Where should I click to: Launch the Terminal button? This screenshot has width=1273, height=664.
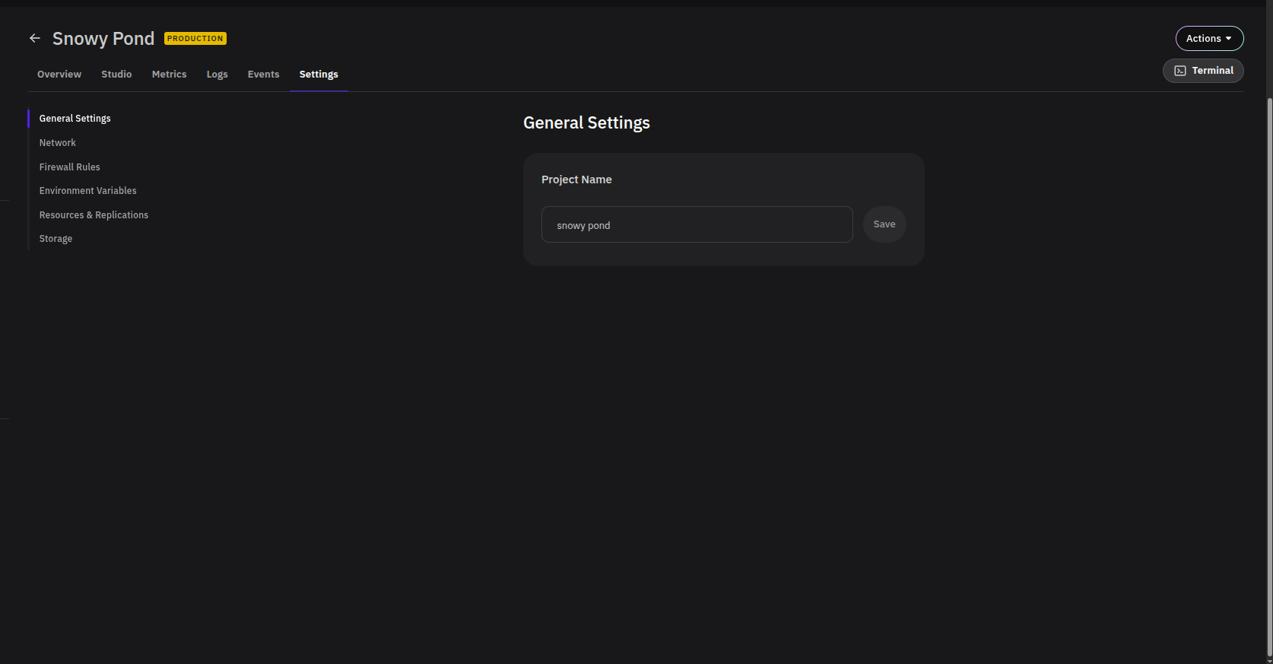(x=1203, y=71)
